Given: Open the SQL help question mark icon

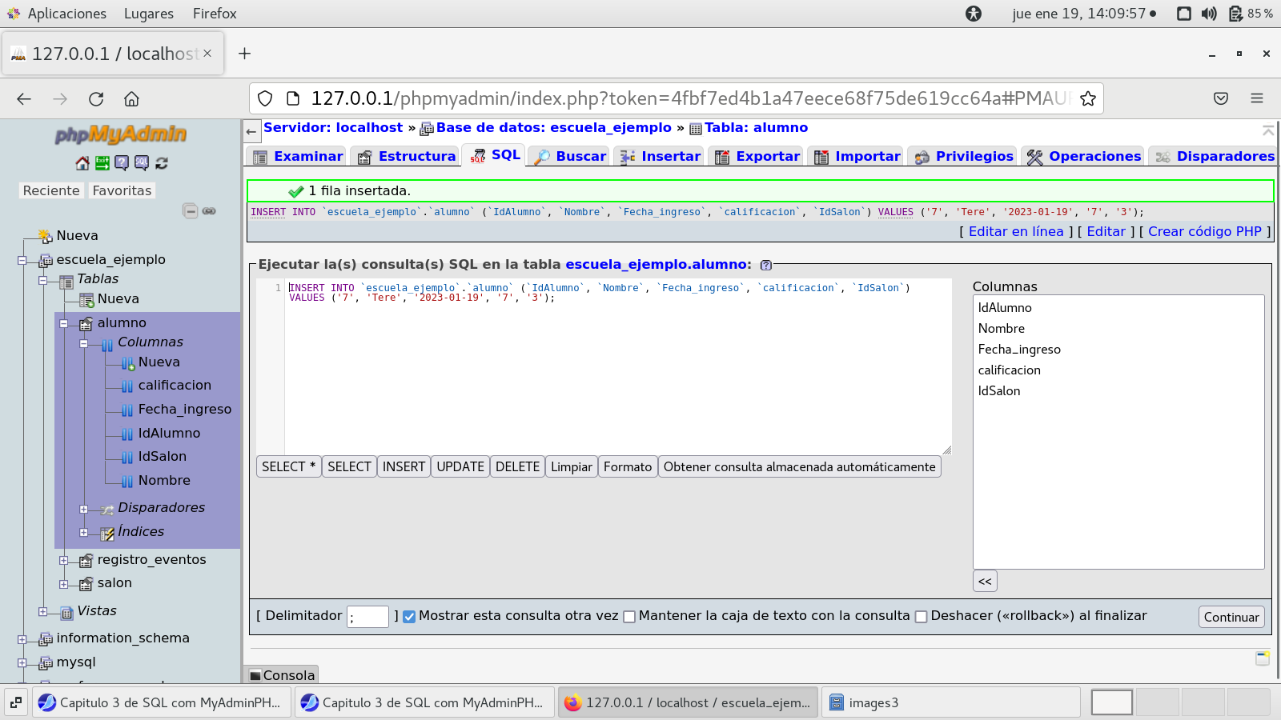Looking at the screenshot, I should pyautogui.click(x=766, y=265).
